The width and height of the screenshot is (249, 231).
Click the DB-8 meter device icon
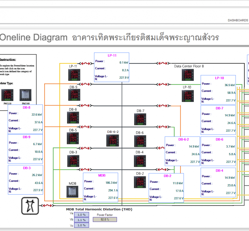[x=73, y=117]
